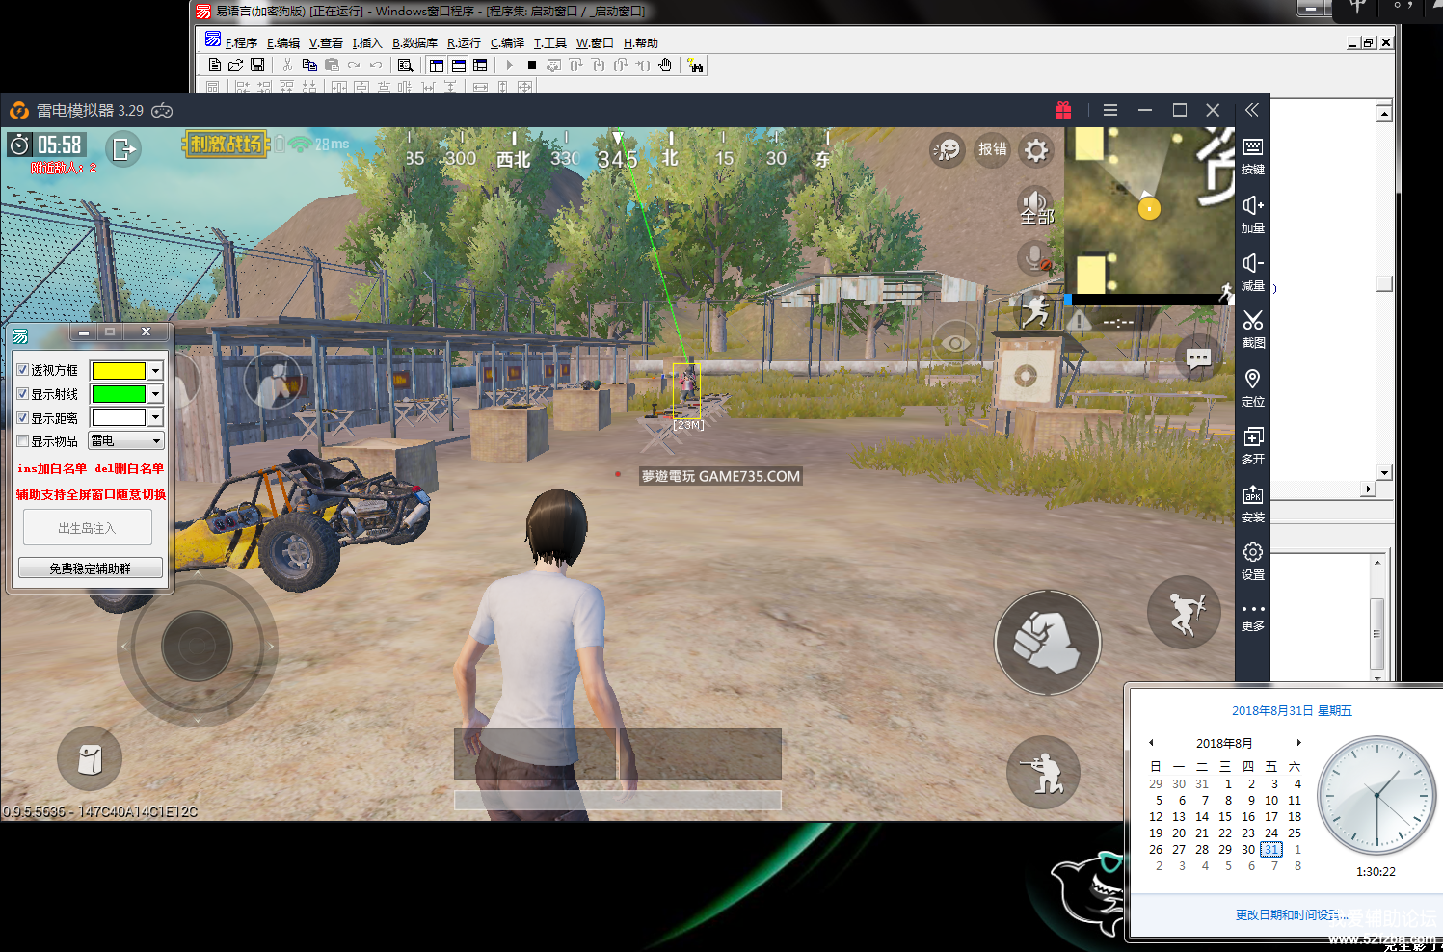This screenshot has height=952, width=1443.
Task: Open the R.运行 menu
Action: point(464,43)
